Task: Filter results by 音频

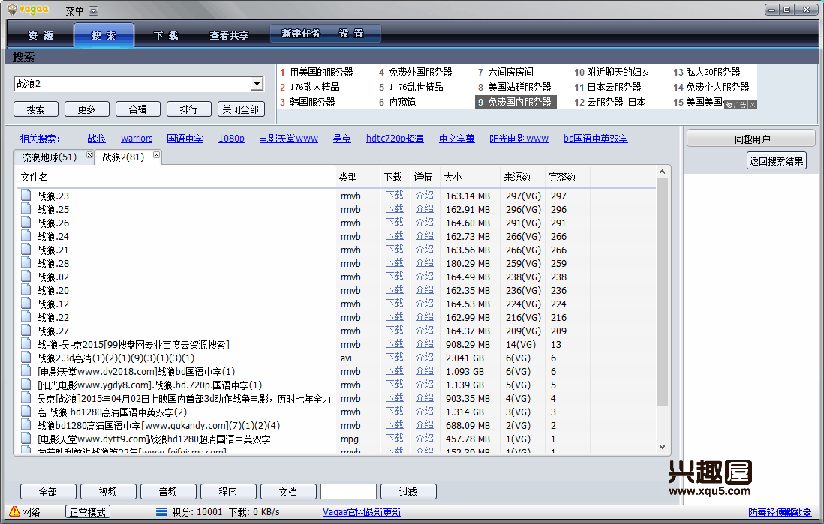Action: click(x=168, y=491)
